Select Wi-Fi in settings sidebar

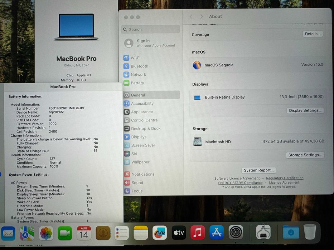coord(151,58)
